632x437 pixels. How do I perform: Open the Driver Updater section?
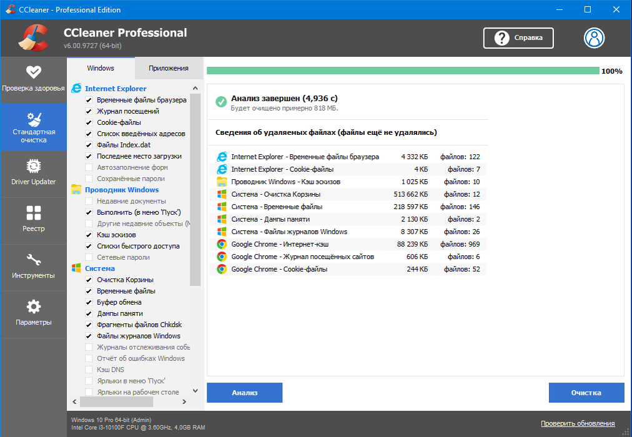[x=34, y=174]
